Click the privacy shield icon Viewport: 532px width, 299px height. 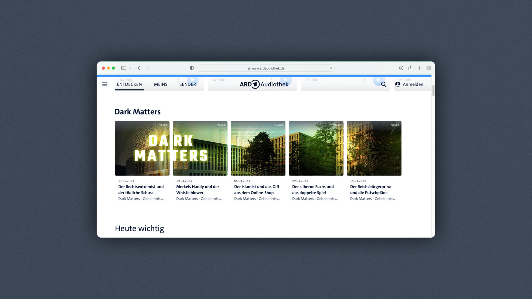[192, 68]
